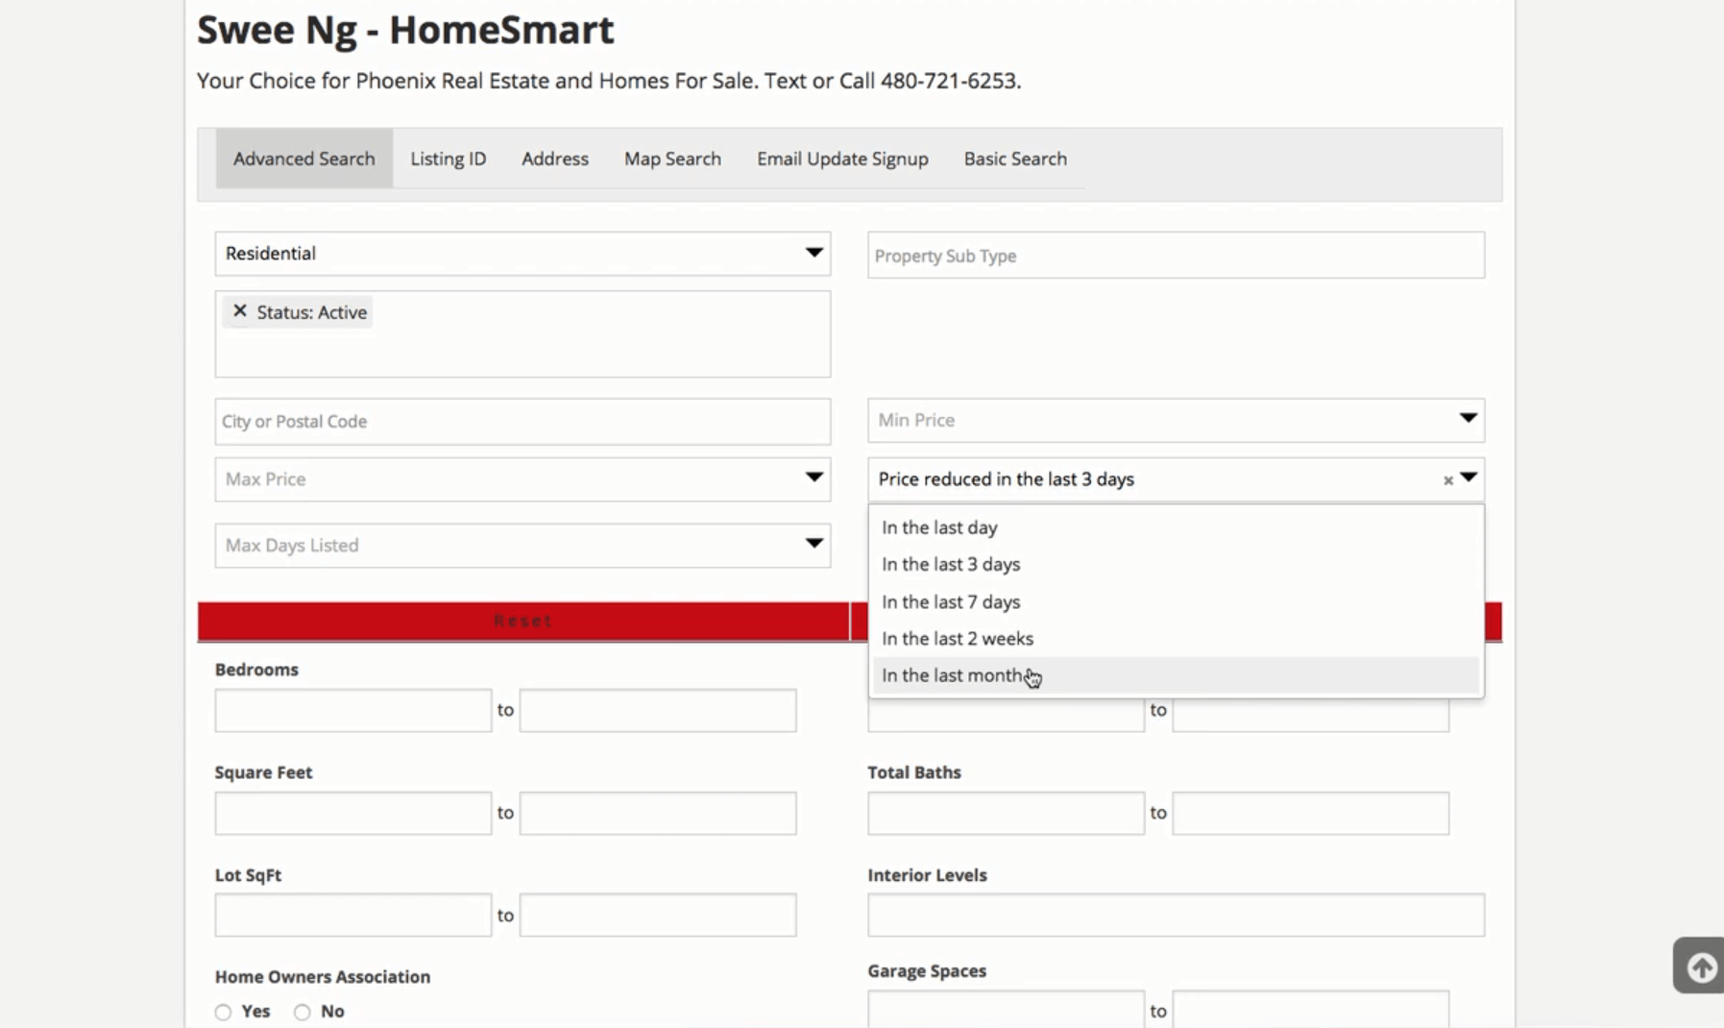The width and height of the screenshot is (1724, 1028).
Task: Click the red Reset button
Action: [x=523, y=622]
